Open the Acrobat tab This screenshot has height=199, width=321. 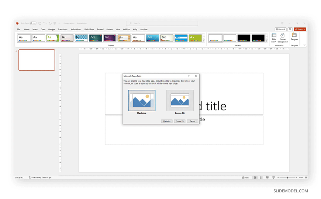coord(144,30)
